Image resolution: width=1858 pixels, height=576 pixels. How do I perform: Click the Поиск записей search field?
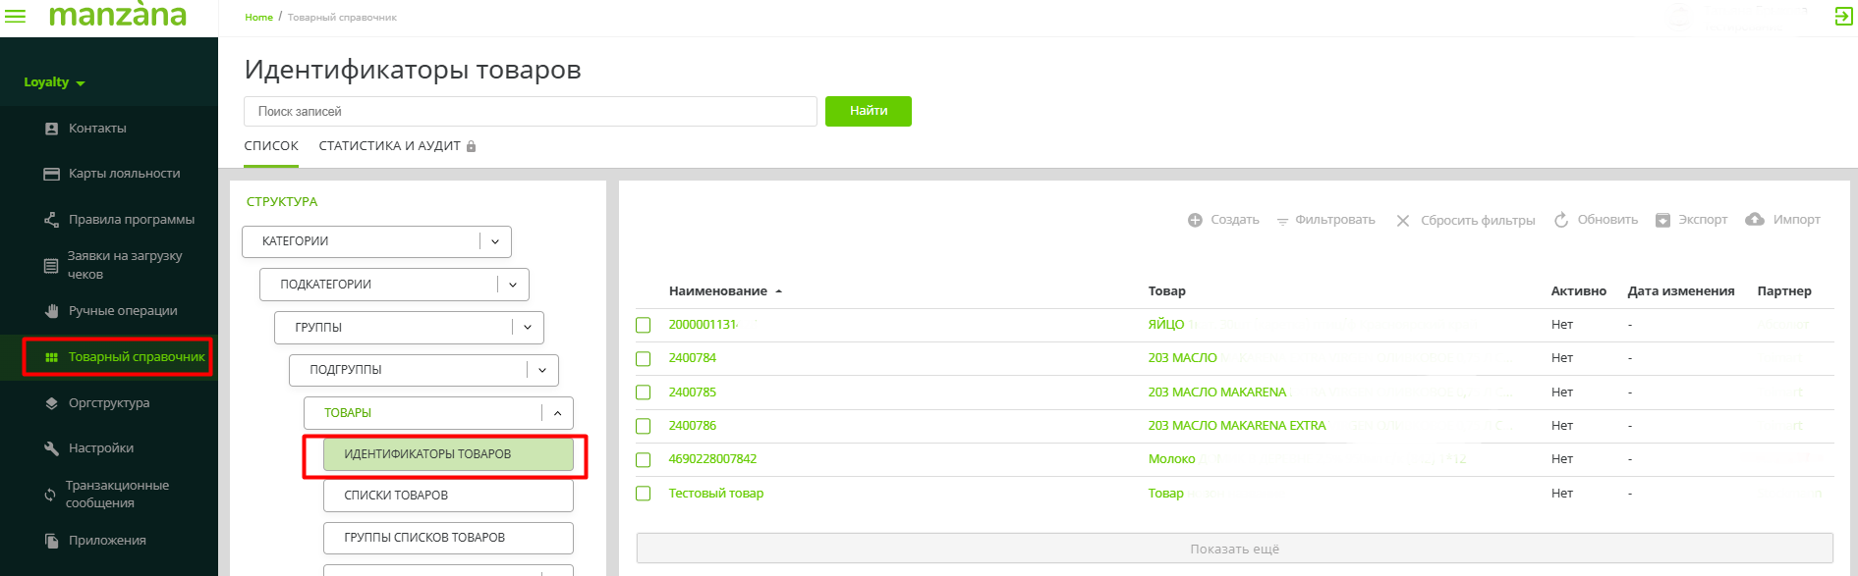531,112
